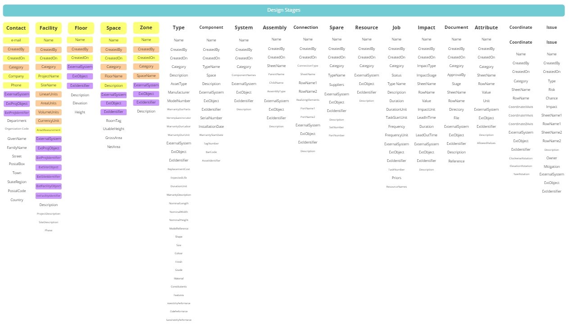Select the Zone column header
This screenshot has width=569, height=328.
146,27
